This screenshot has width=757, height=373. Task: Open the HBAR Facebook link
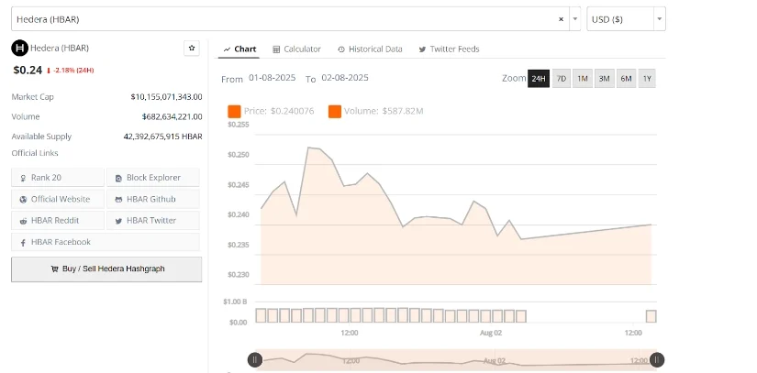[x=106, y=242]
